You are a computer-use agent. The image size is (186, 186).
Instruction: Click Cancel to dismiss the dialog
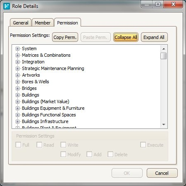point(162,173)
